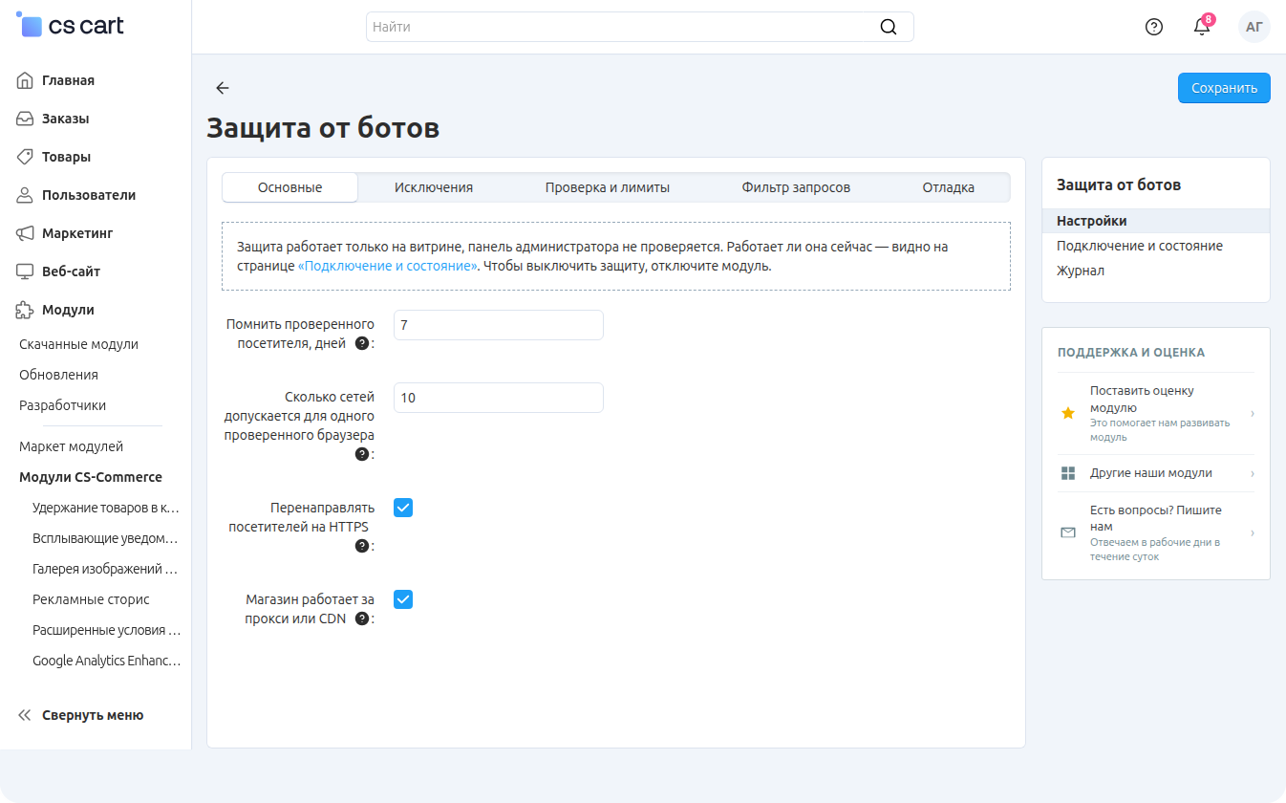The image size is (1286, 803).
Task: Switch to the Основные tab
Action: pyautogui.click(x=290, y=187)
